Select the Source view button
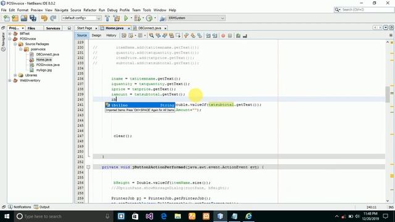This screenshot has width=395, height=222. tap(82, 36)
